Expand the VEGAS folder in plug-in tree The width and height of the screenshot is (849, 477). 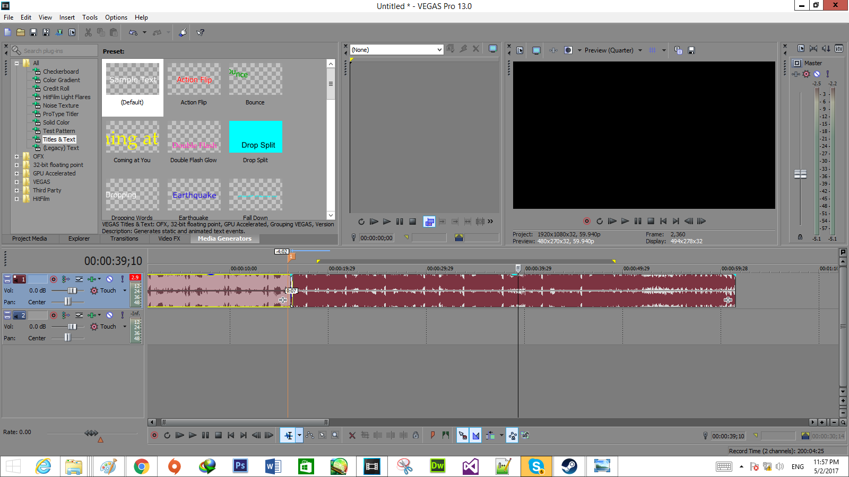(16, 182)
